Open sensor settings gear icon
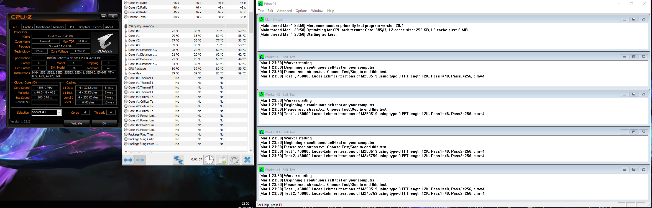The width and height of the screenshot is (652, 208). coord(234,160)
